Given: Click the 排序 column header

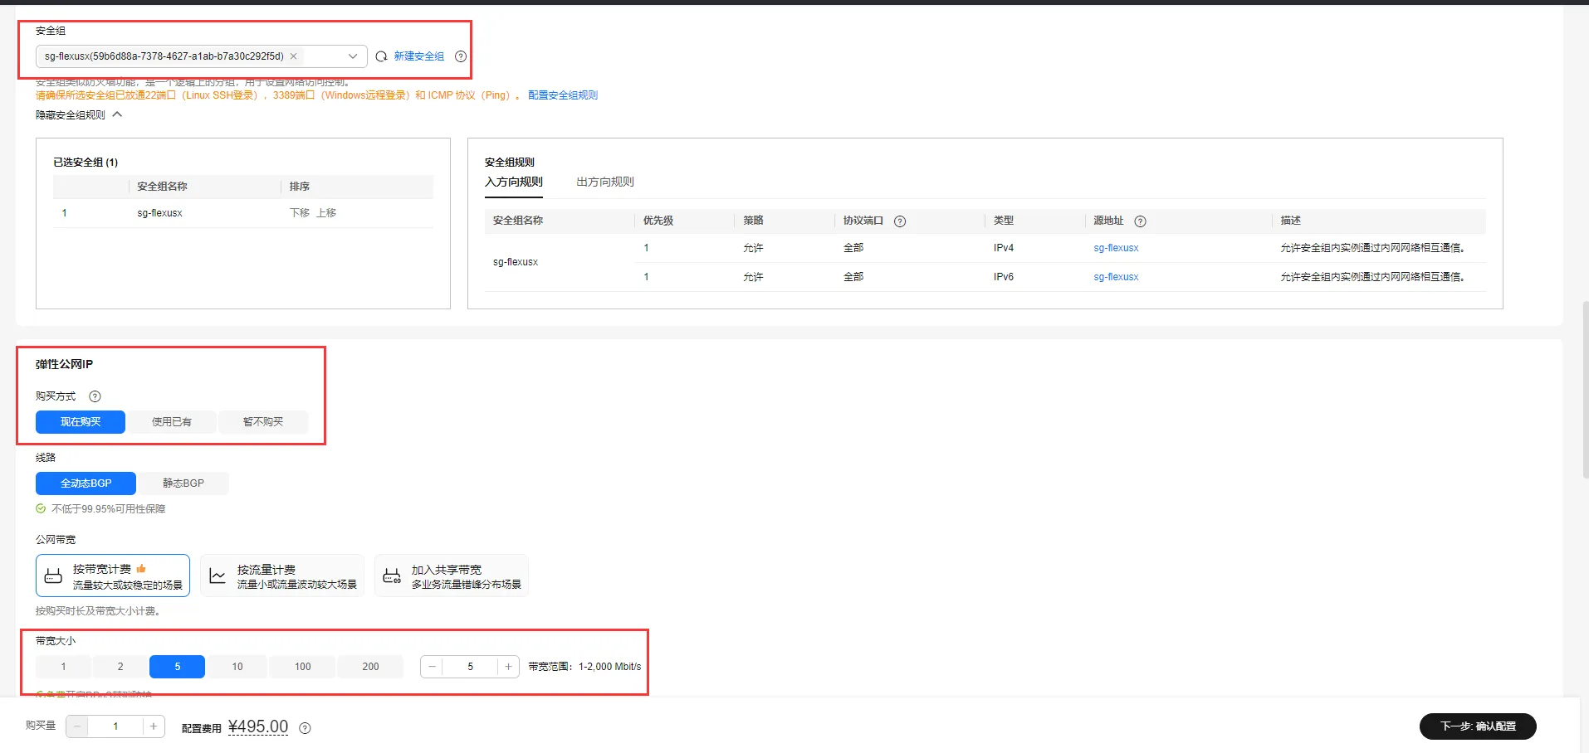Looking at the screenshot, I should pyautogui.click(x=300, y=187).
